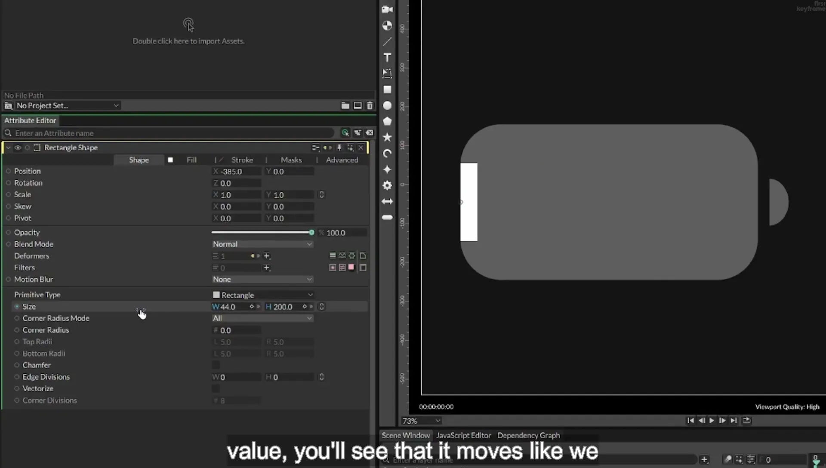Viewport: 826px width, 468px height.
Task: Select the Capsule shape tool
Action: click(387, 217)
